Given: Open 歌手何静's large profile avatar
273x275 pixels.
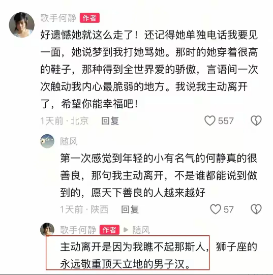Looking at the screenshot, I should pyautogui.click(x=22, y=25).
